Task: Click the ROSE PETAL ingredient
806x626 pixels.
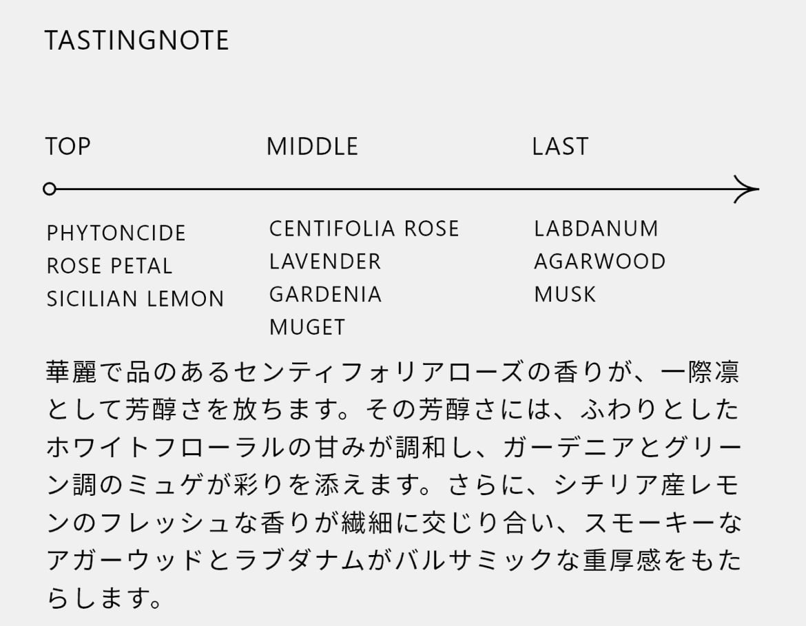Action: (110, 267)
